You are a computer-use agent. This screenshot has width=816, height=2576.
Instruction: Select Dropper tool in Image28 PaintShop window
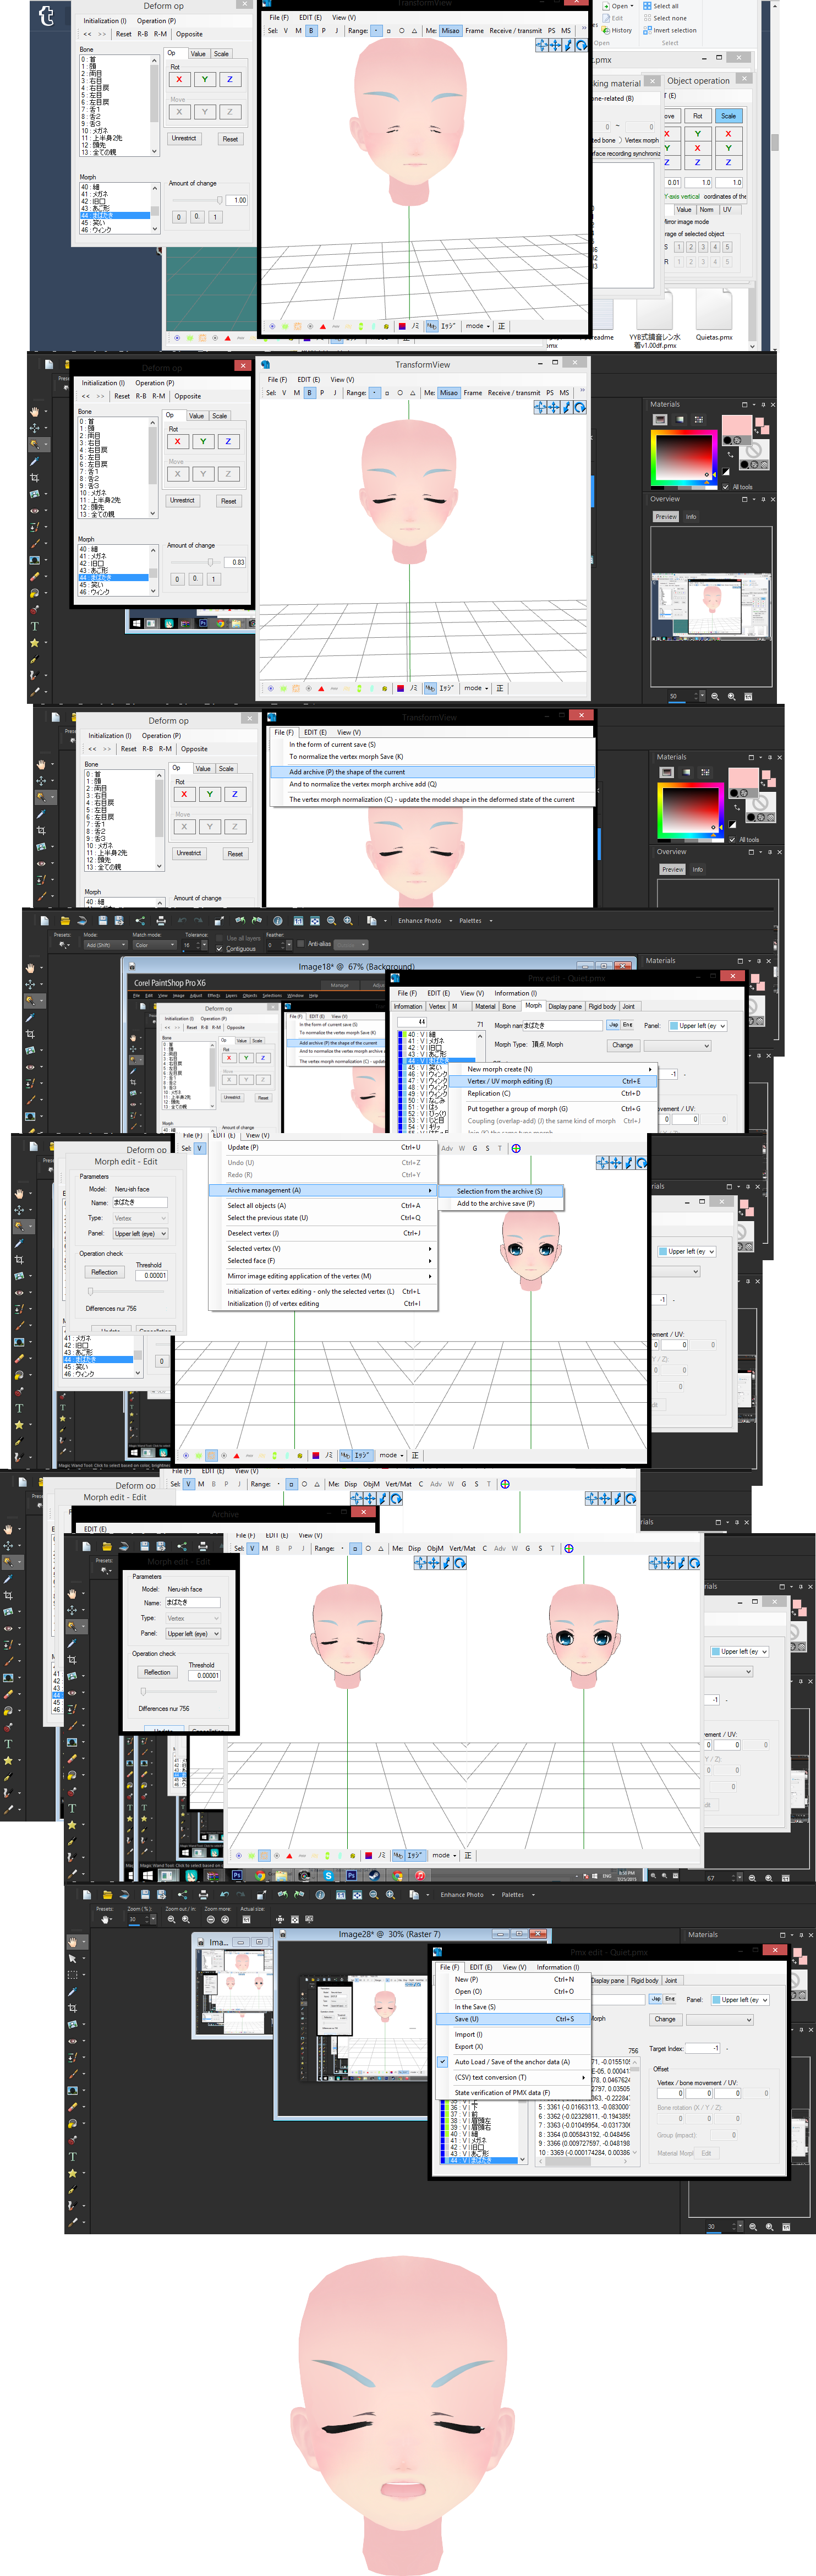point(72,1991)
